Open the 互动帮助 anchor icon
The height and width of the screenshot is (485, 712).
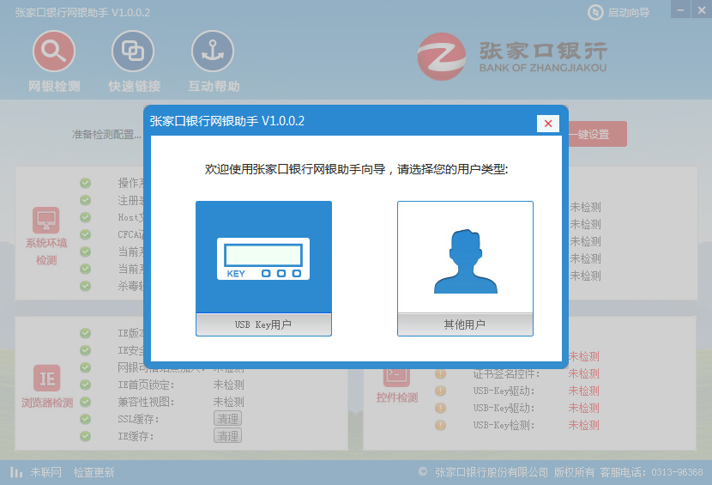point(213,51)
